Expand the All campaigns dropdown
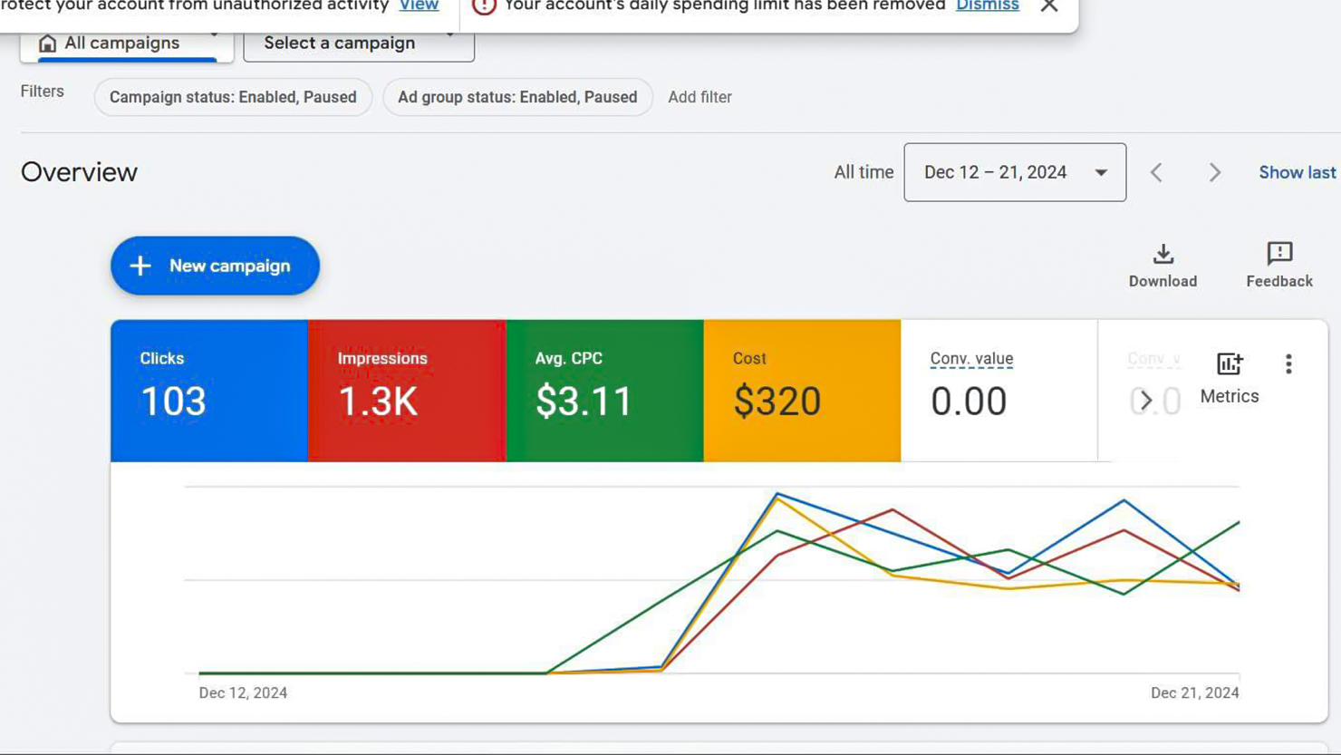The height and width of the screenshot is (755, 1341). tap(127, 44)
